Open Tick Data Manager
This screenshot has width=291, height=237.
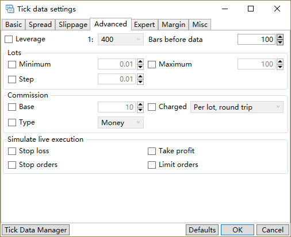point(36,230)
